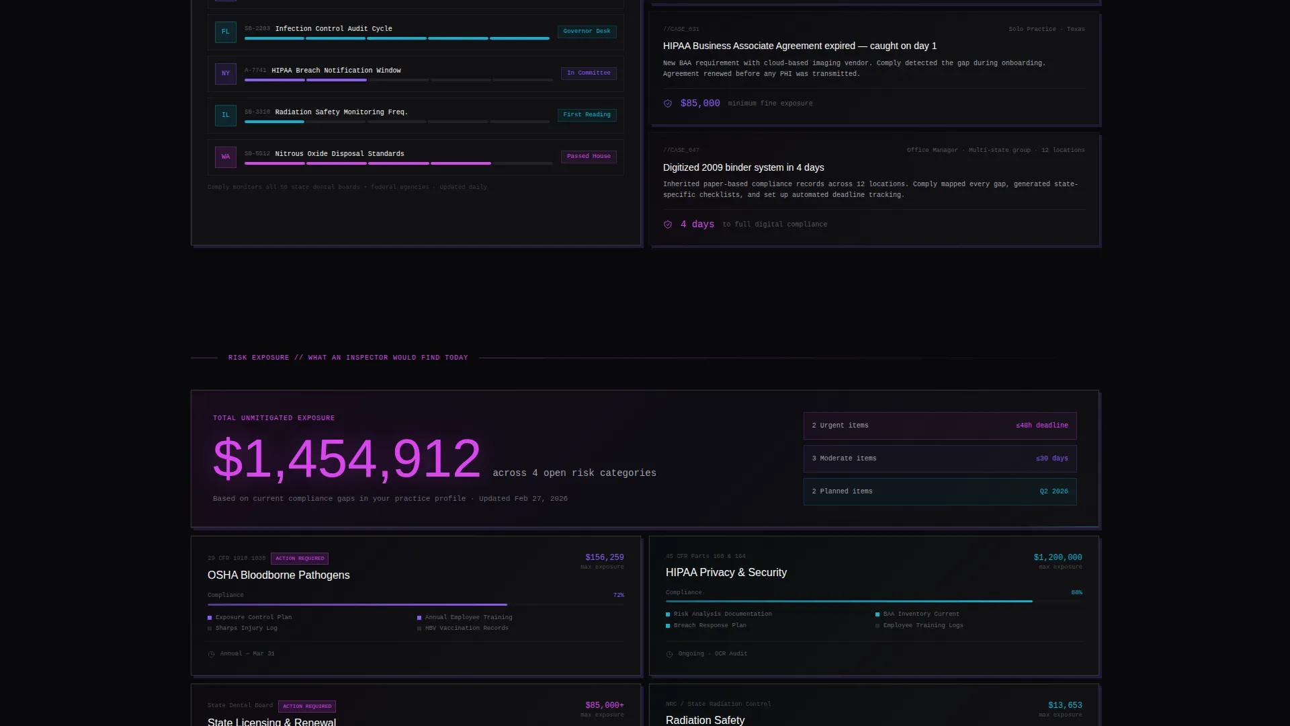Image resolution: width=1290 pixels, height=726 pixels.
Task: Click Annual Employee Training checklist item
Action: coord(464,617)
